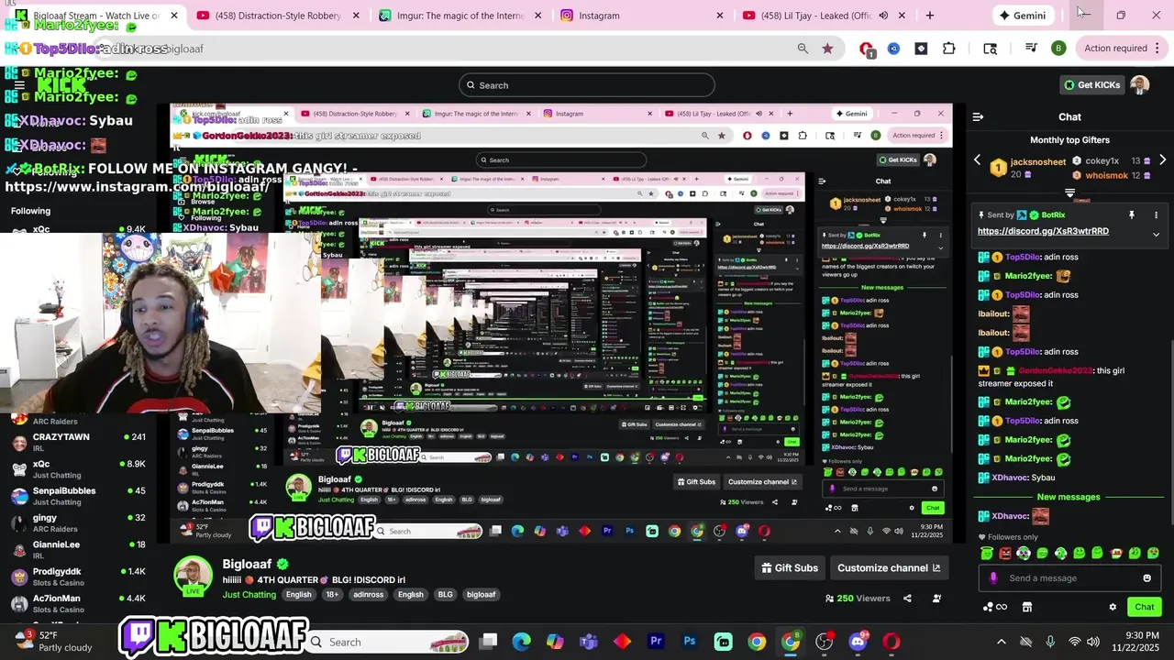This screenshot has width=1174, height=660.
Task: Close the Bigloaaf Stream tab
Action: (173, 16)
